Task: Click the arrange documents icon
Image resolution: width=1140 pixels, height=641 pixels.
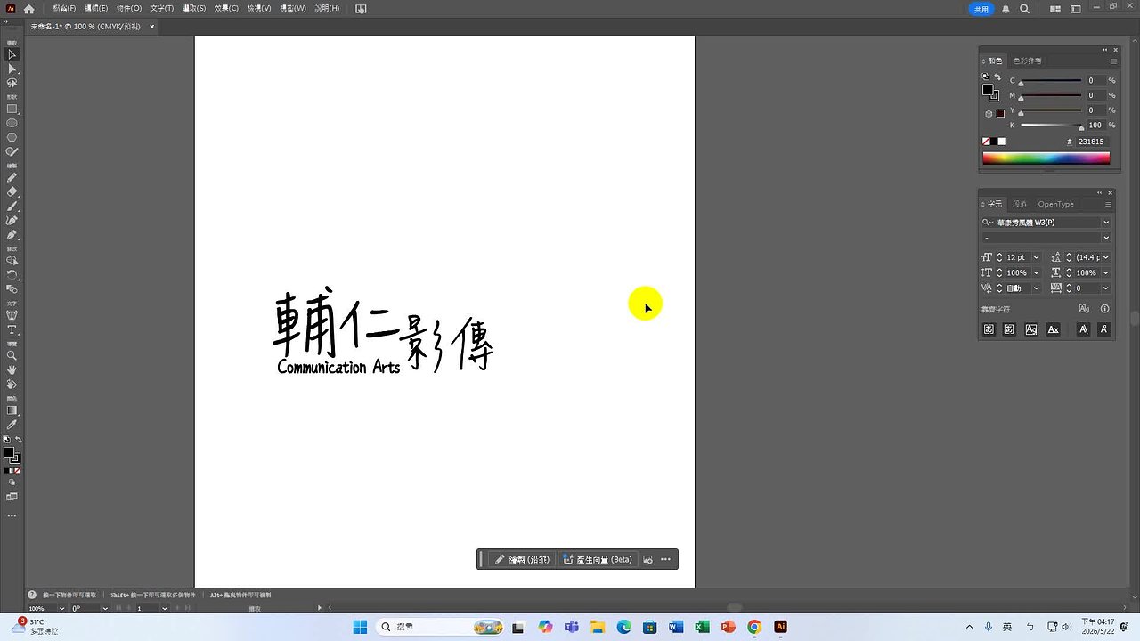Action: (1055, 9)
